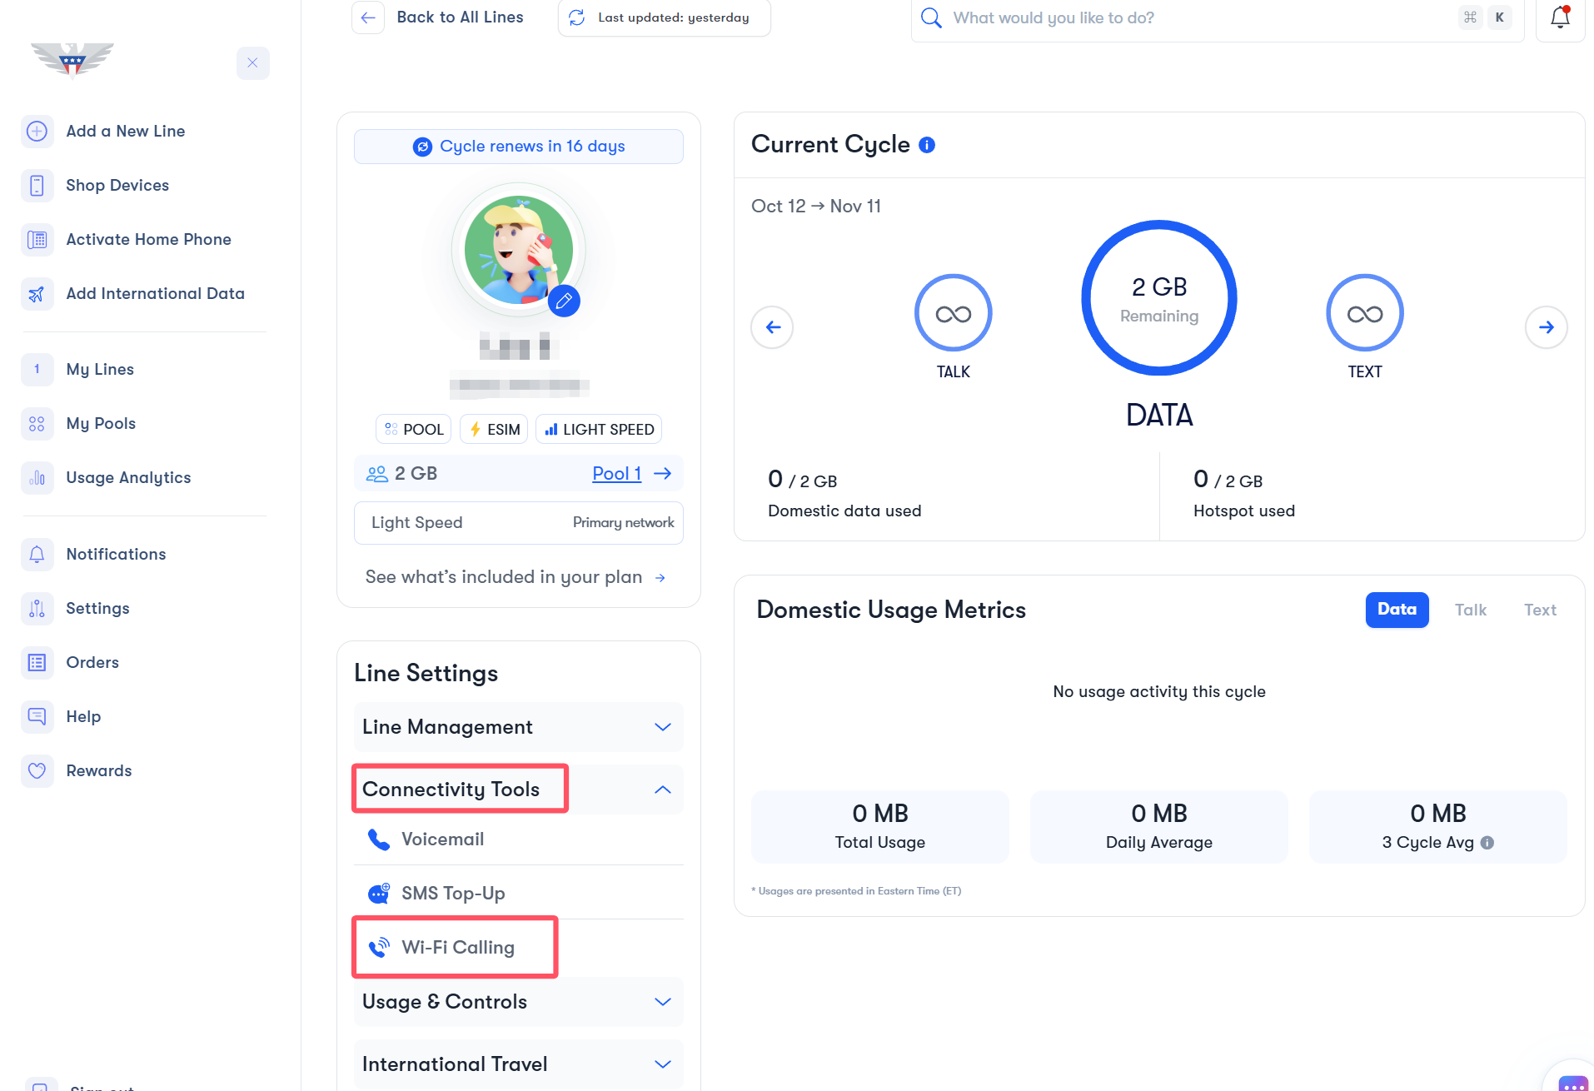This screenshot has height=1091, width=1594.
Task: Expand the Usage & Controls section
Action: pos(662,1002)
